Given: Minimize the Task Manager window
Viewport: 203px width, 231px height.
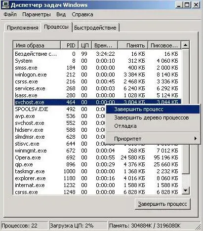Looking at the screenshot, I should pos(179,4).
